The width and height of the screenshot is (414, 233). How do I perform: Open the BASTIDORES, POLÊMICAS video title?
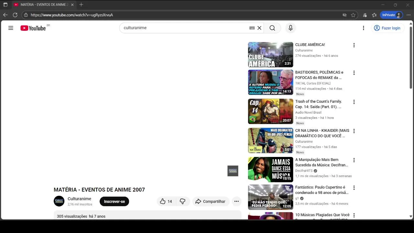(319, 75)
